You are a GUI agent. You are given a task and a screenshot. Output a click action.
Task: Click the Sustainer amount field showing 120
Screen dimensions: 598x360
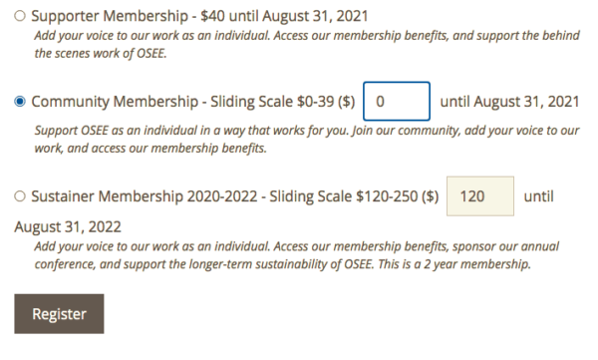tap(480, 196)
